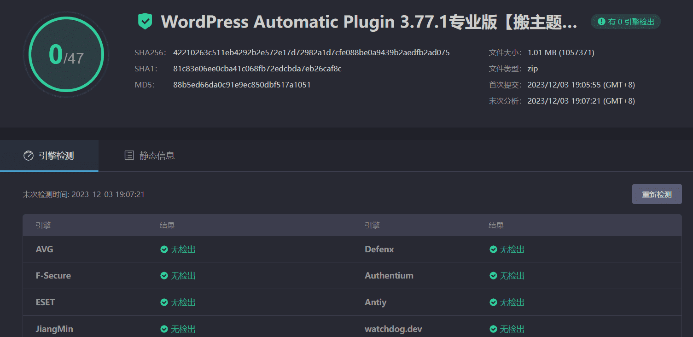Click the 重新检测 button
The width and height of the screenshot is (693, 337).
pos(657,194)
